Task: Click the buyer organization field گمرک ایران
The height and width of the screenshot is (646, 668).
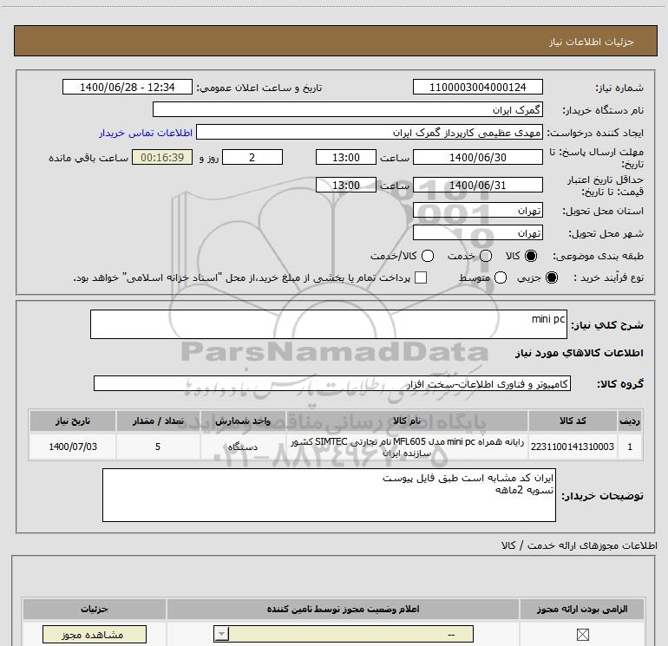Action: (348, 109)
